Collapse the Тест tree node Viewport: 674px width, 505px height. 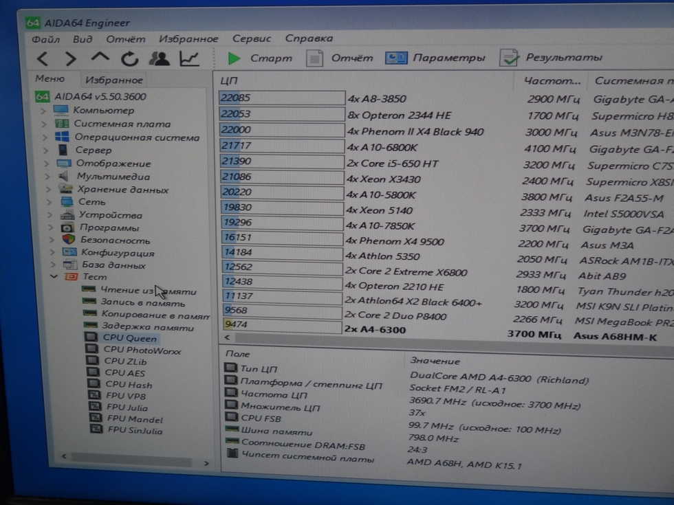(53, 277)
